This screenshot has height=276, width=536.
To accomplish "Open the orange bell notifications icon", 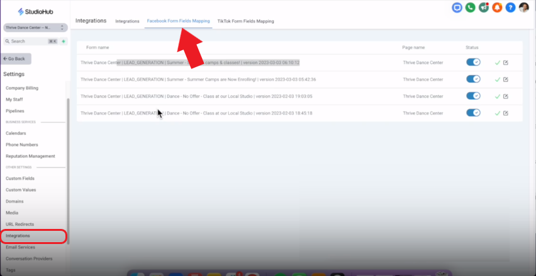I will click(x=497, y=8).
